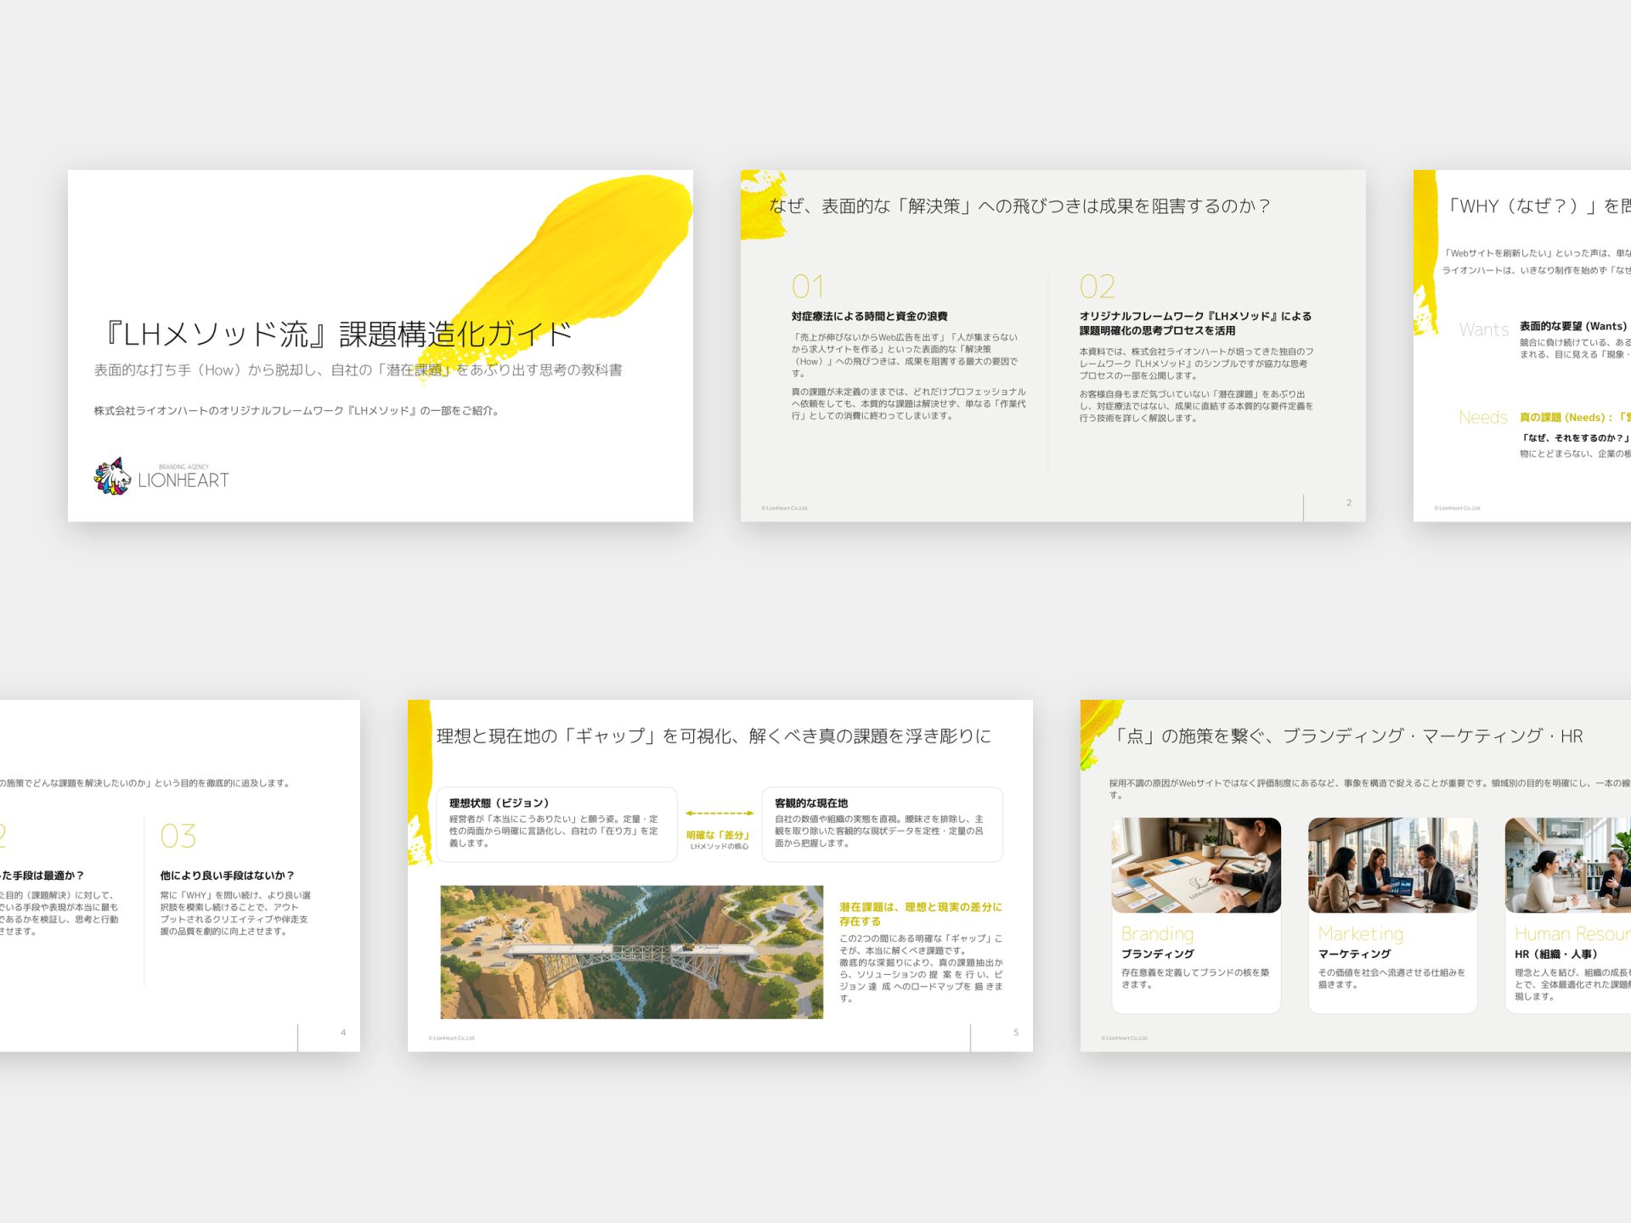Select the yellow label 明確な「差分」
The image size is (1631, 1223).
click(719, 835)
